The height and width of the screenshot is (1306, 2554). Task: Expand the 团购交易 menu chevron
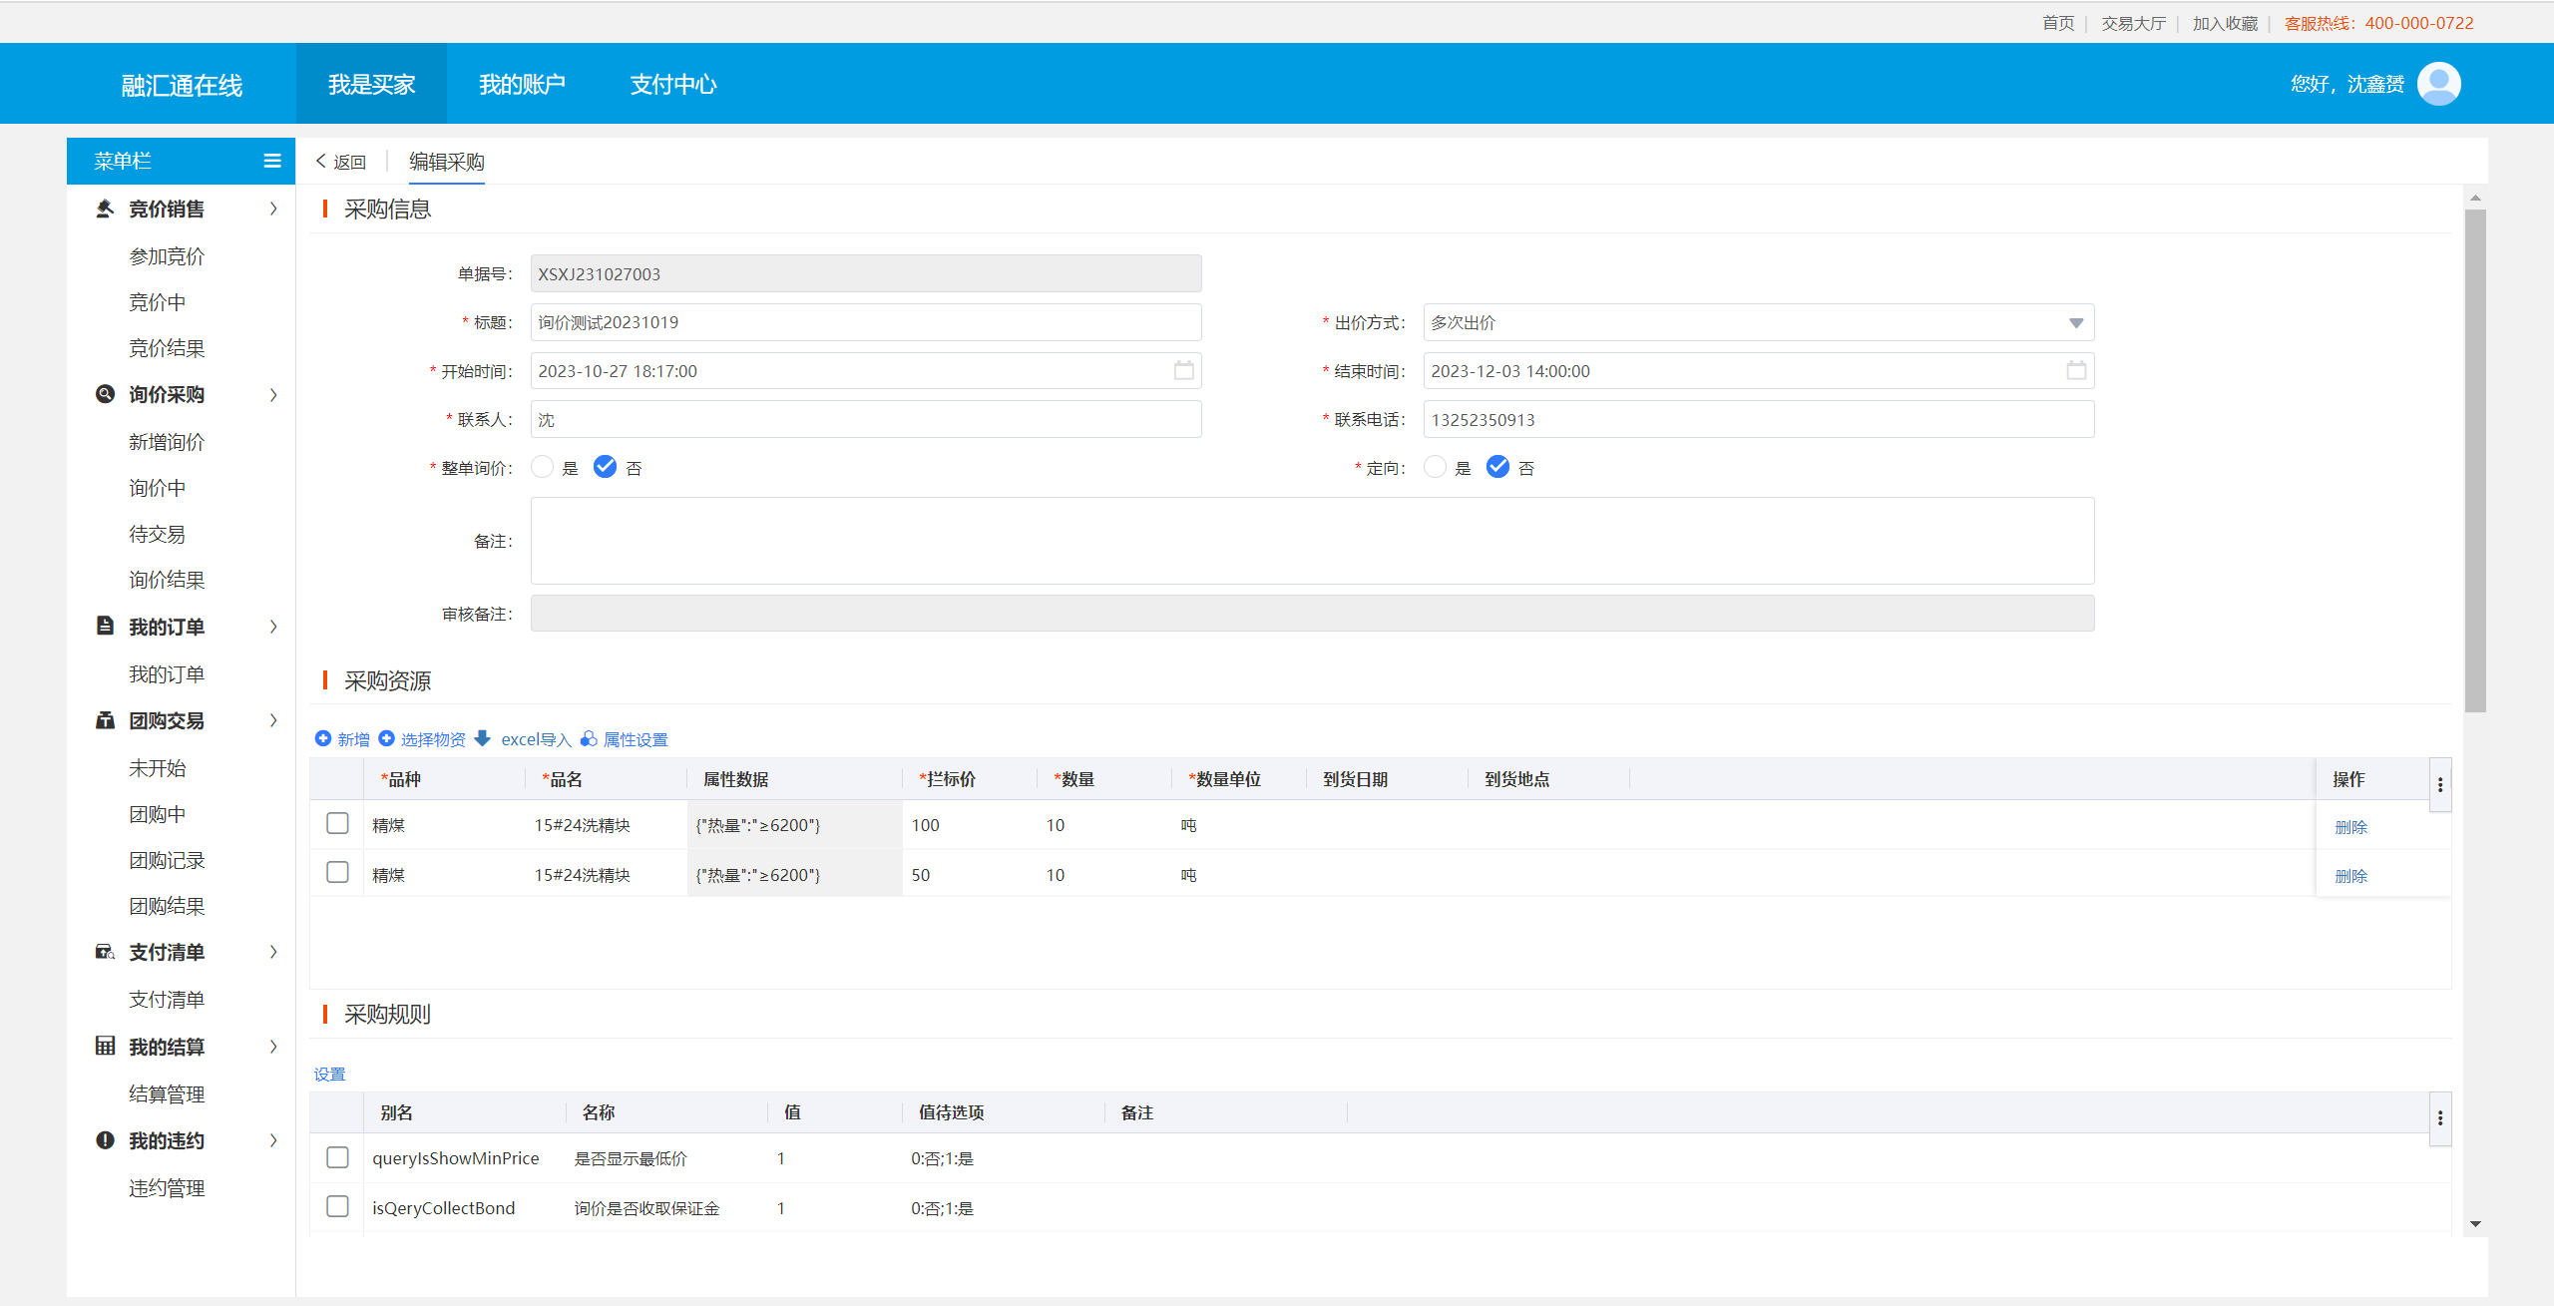(273, 720)
